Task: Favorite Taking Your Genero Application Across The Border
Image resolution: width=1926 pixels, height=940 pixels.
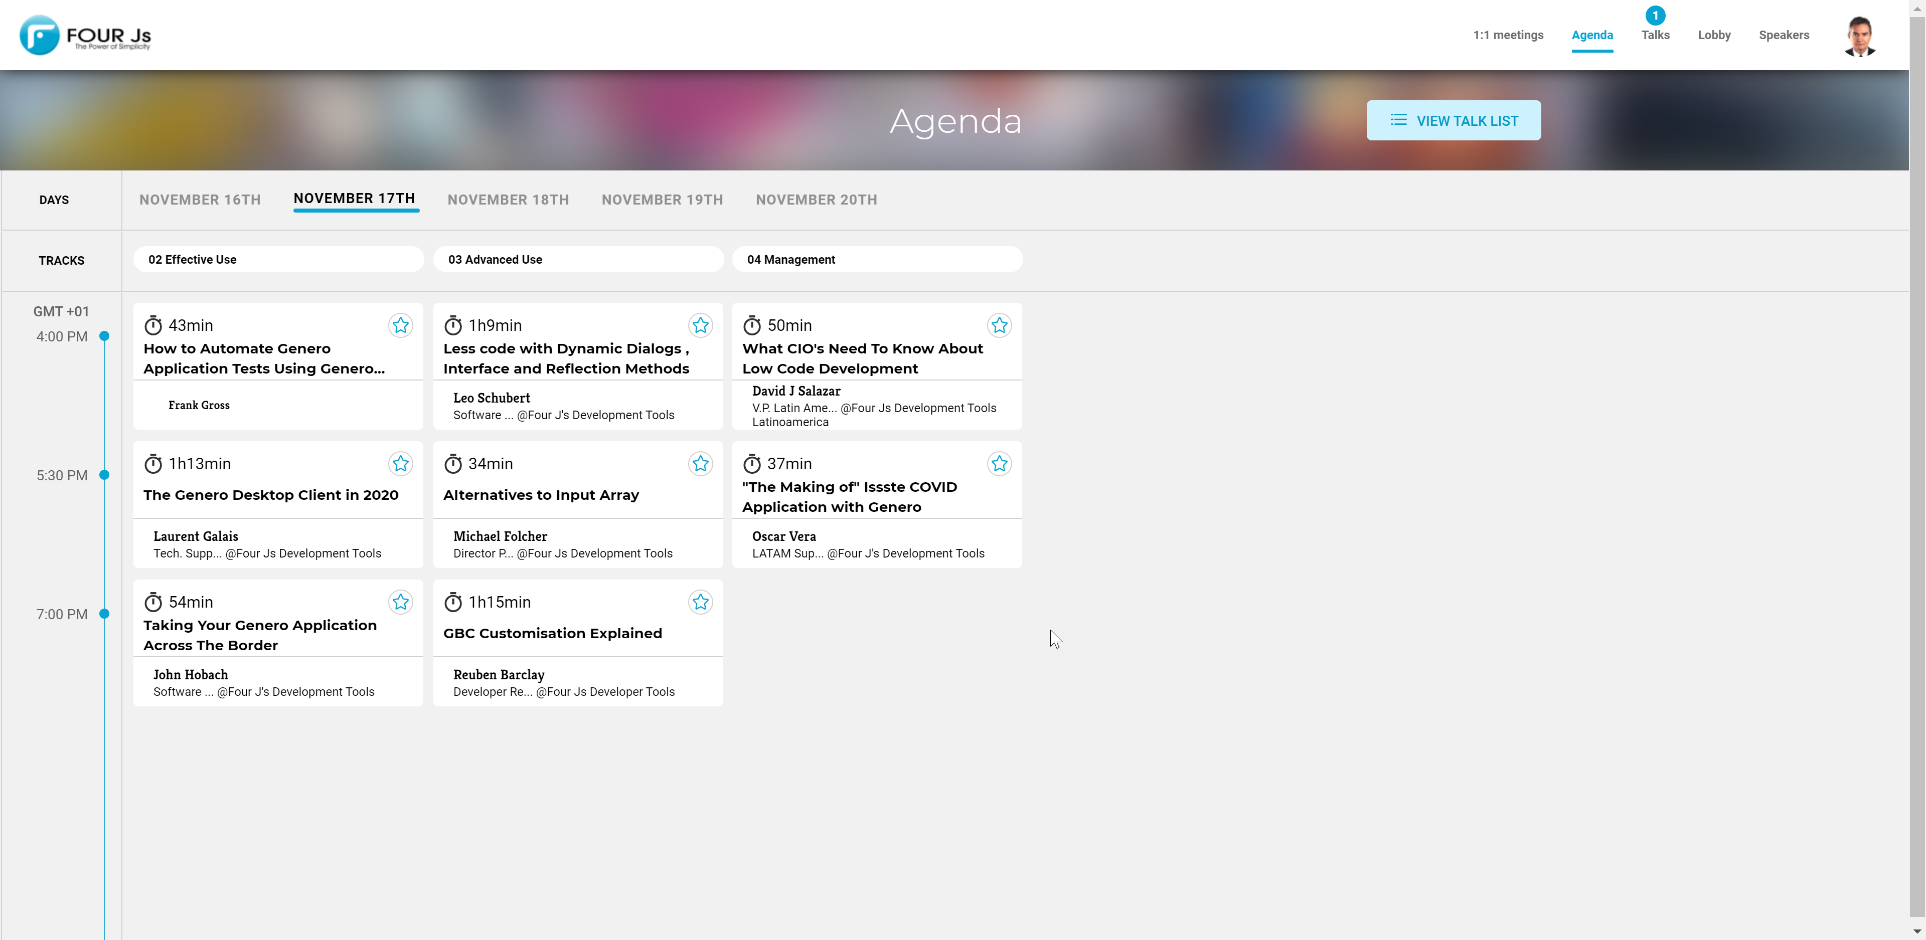Action: [x=401, y=602]
